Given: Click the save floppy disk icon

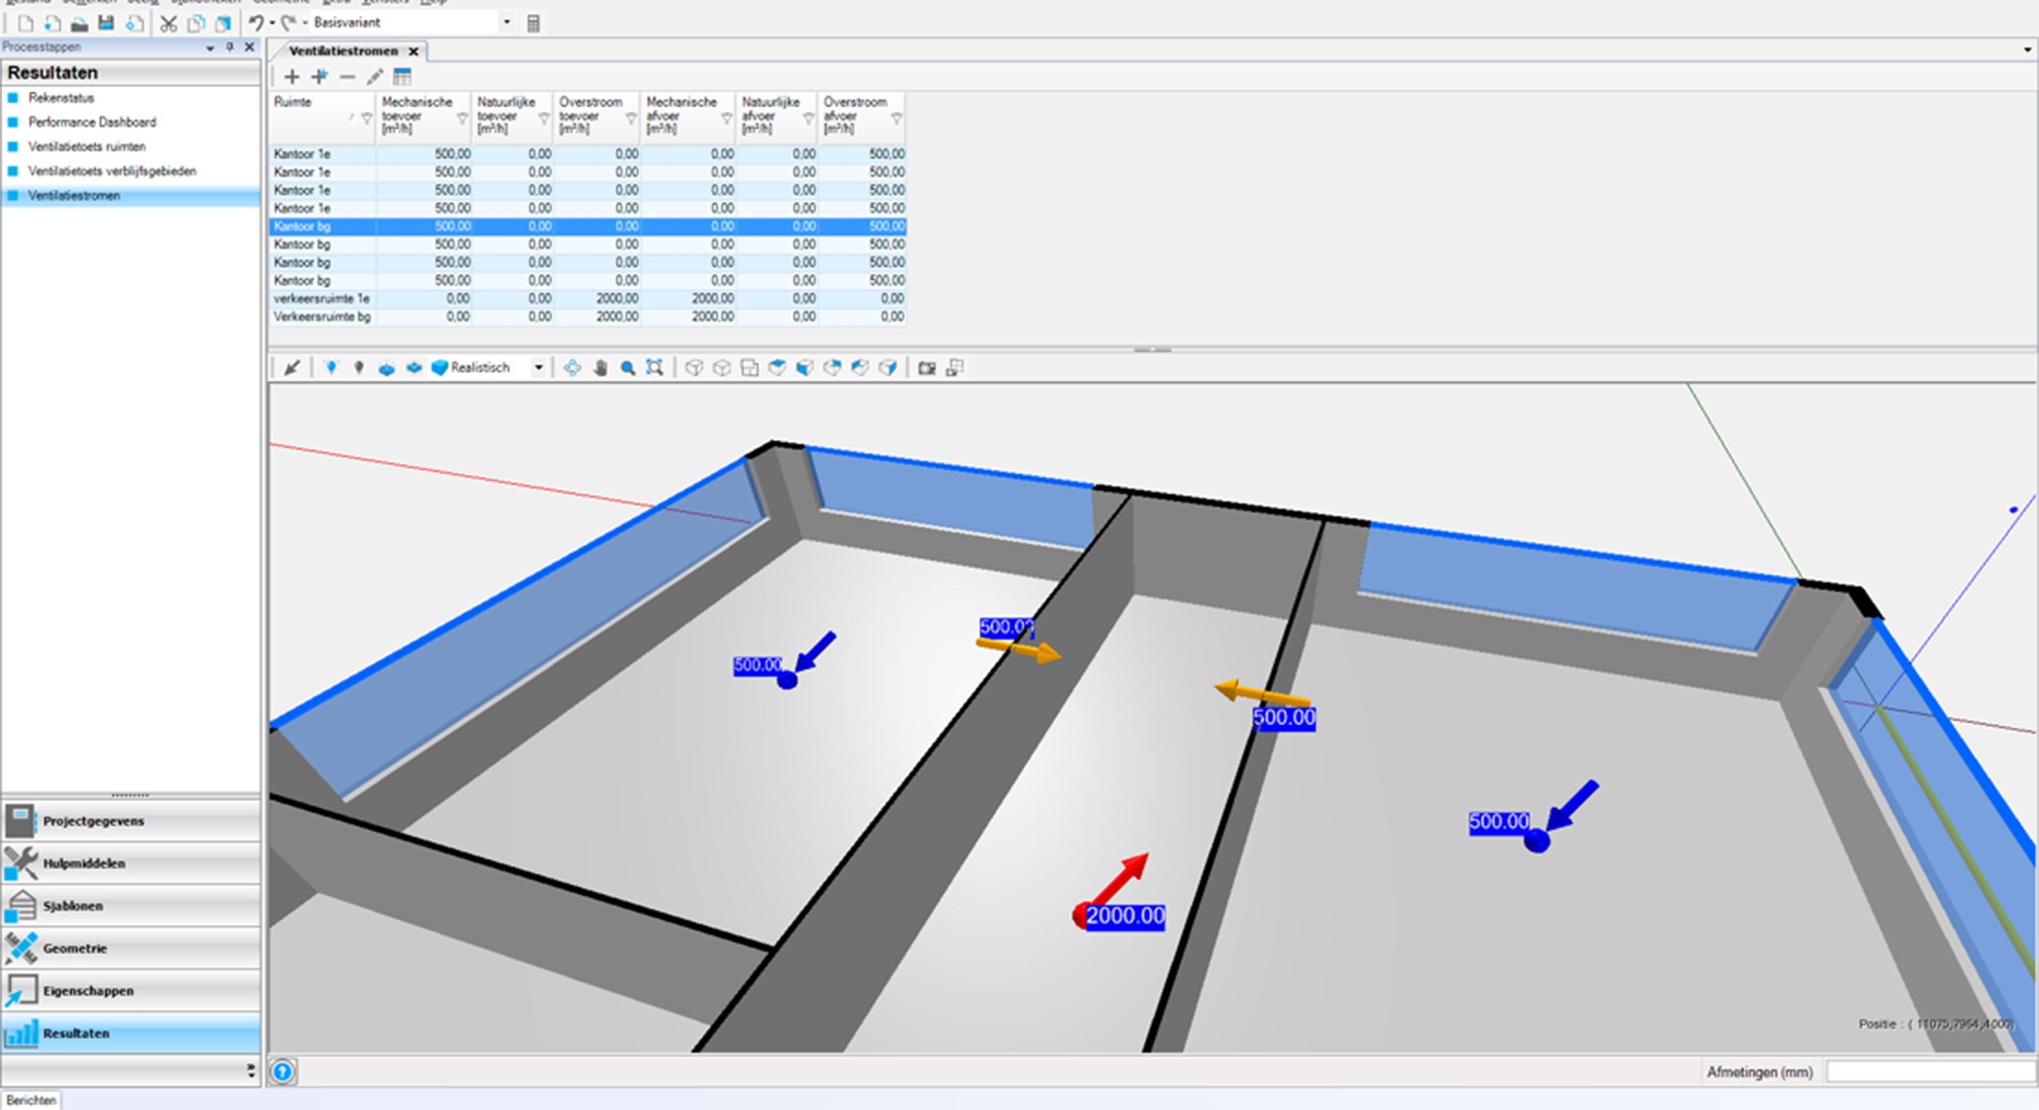Looking at the screenshot, I should tap(105, 23).
